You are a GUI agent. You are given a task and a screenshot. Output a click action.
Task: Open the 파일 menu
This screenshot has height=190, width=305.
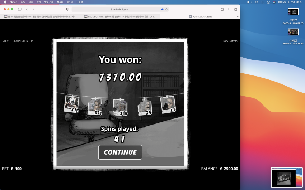[23, 2]
